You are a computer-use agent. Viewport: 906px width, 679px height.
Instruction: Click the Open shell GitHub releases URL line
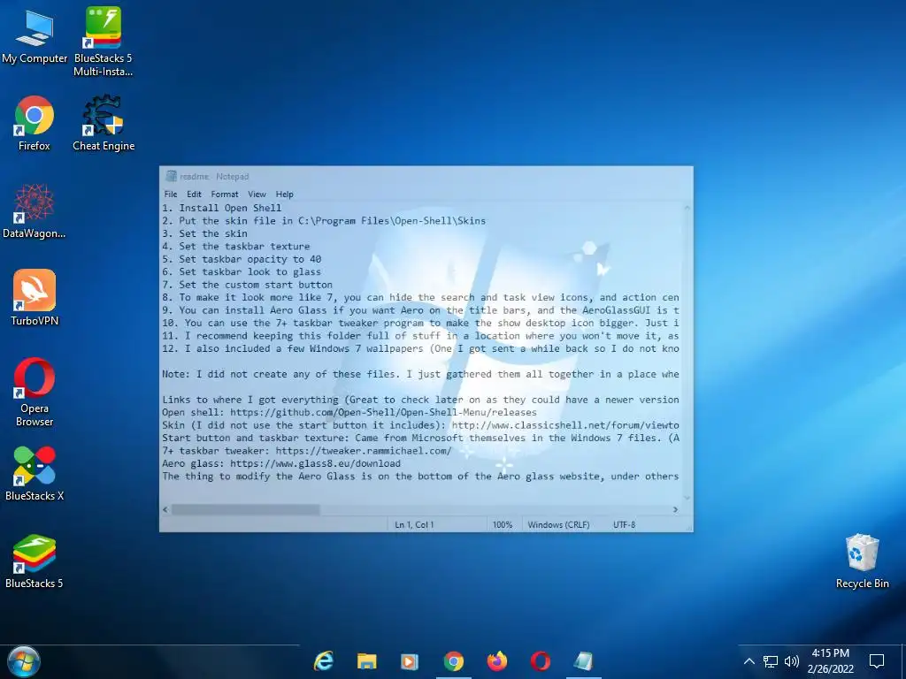tap(349, 412)
